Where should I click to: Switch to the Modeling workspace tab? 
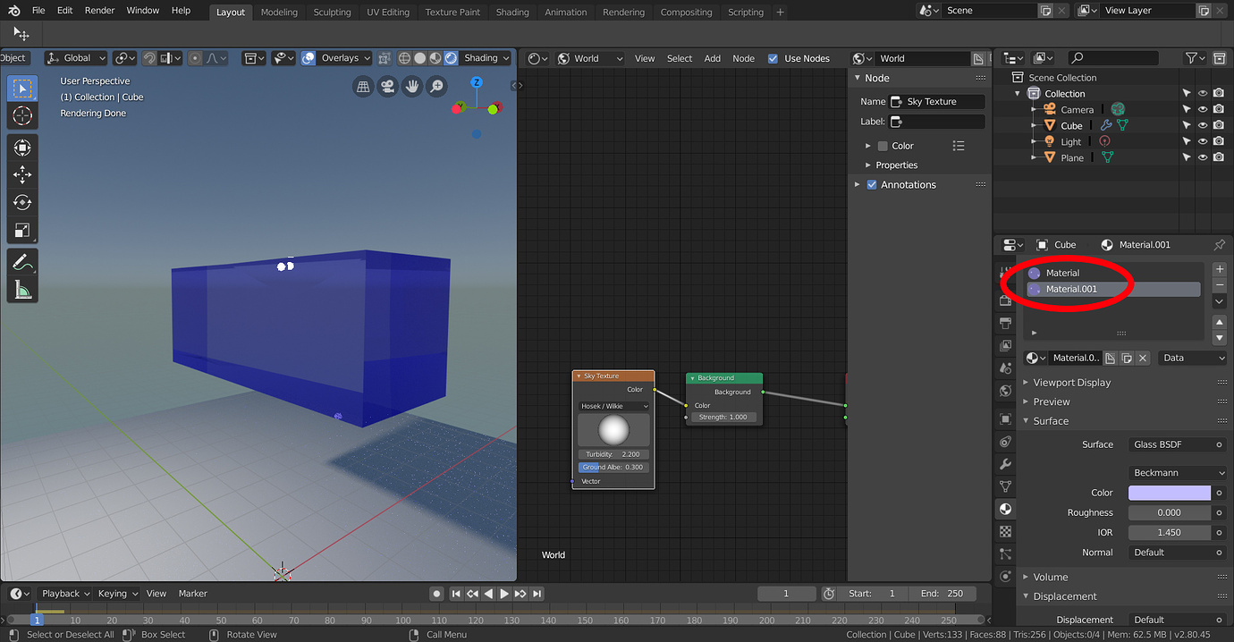click(x=279, y=13)
